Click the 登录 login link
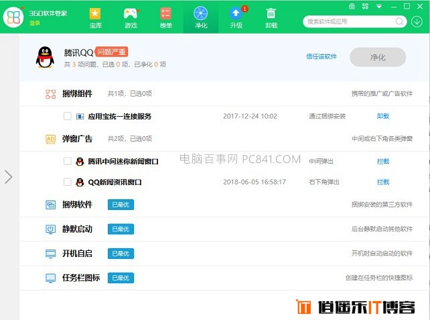This screenshot has width=430, height=320. coord(35,23)
